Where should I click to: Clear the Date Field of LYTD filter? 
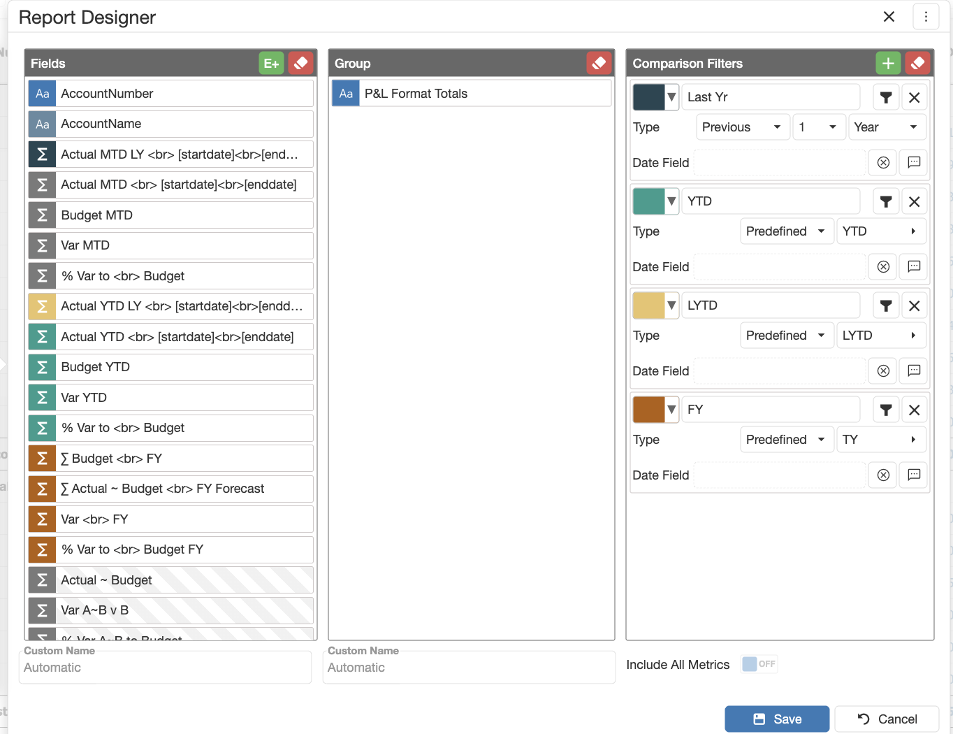pos(883,370)
